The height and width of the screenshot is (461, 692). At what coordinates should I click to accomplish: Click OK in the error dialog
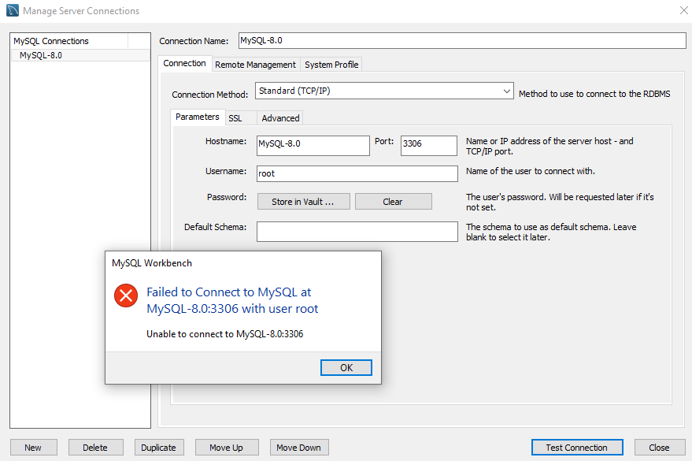346,368
